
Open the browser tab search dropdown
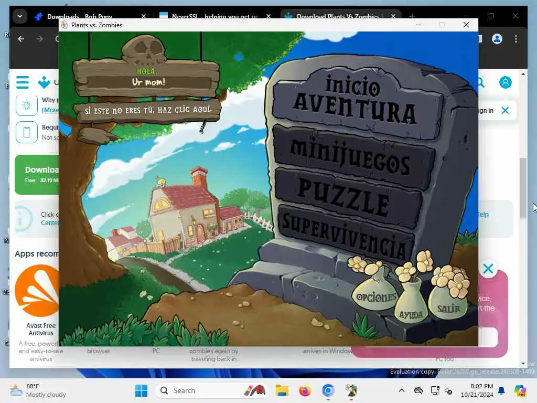tap(20, 16)
